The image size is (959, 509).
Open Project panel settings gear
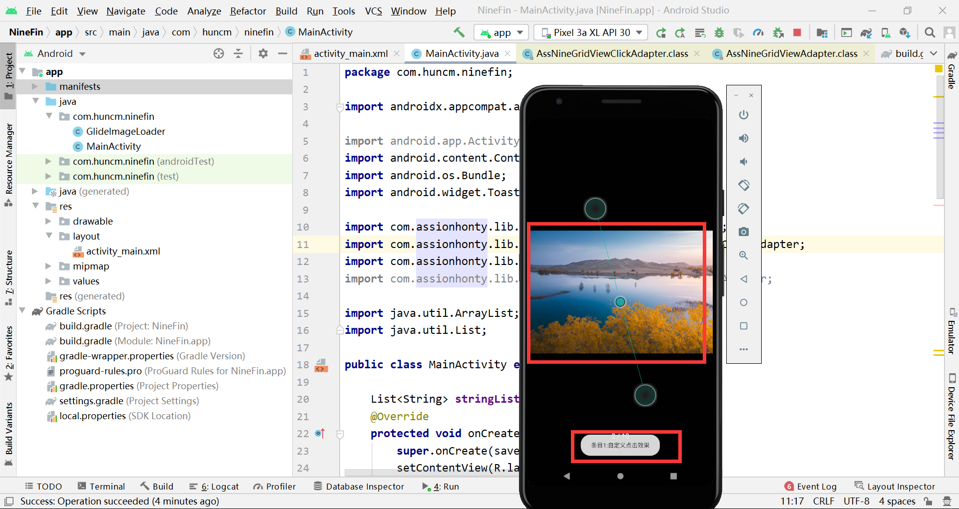(263, 53)
